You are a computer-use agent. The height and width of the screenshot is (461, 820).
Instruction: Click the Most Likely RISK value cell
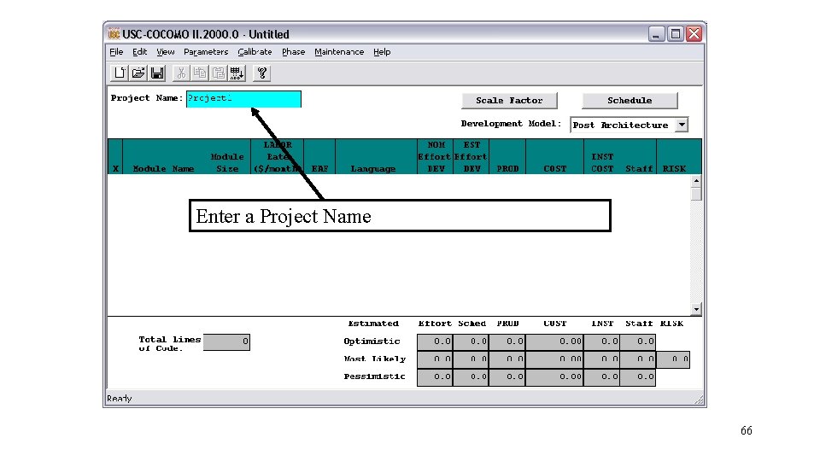(x=674, y=359)
